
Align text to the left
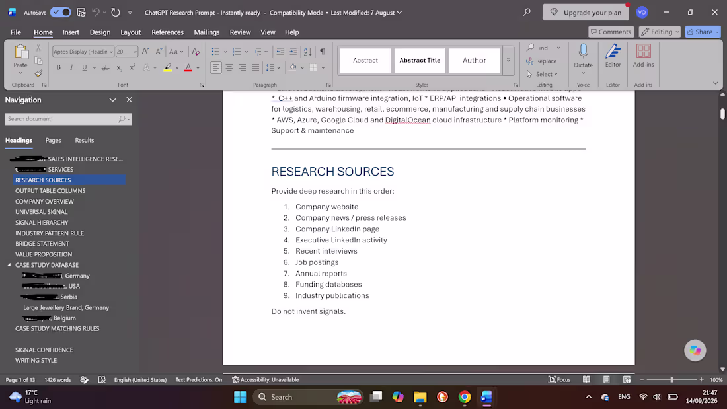tap(216, 67)
